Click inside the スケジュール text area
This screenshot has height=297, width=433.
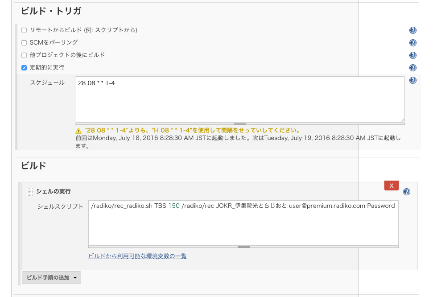(240, 99)
